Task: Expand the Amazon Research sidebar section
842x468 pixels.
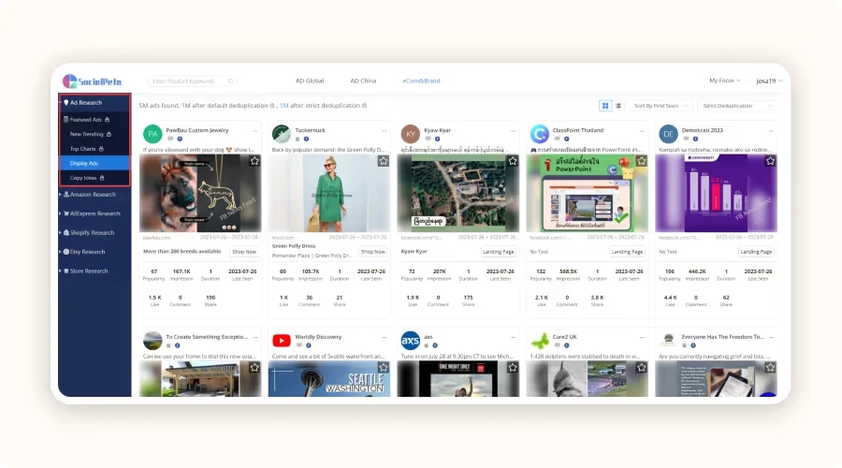Action: click(93, 195)
